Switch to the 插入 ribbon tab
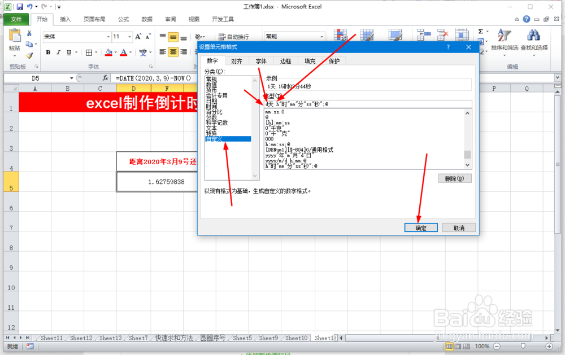The height and width of the screenshot is (355, 565). 65,19
